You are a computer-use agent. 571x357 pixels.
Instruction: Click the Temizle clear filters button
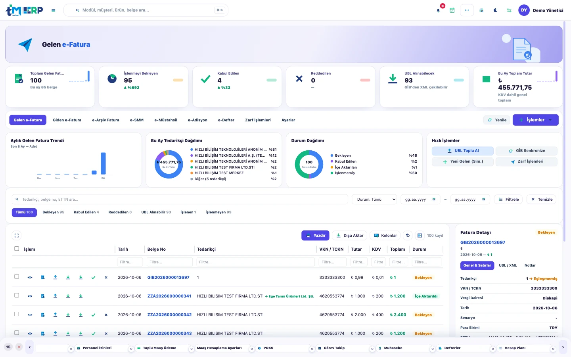(x=541, y=199)
